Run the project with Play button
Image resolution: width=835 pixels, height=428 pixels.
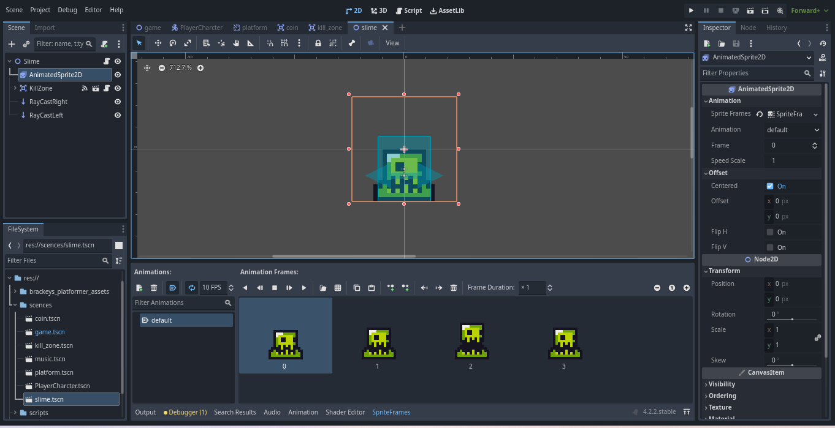[x=691, y=10]
